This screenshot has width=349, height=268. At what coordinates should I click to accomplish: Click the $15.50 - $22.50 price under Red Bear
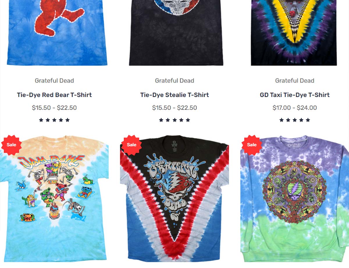54,108
